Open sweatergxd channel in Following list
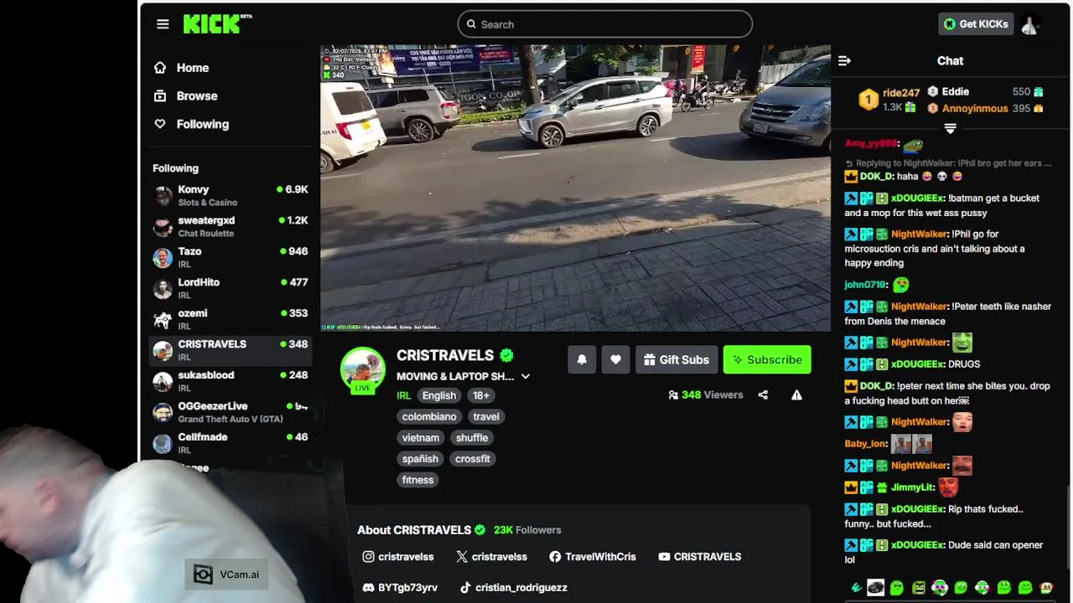1073x603 pixels. [231, 227]
